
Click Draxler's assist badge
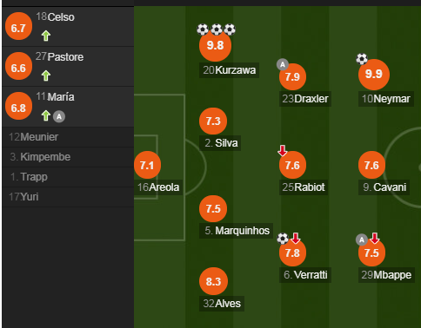(x=283, y=64)
